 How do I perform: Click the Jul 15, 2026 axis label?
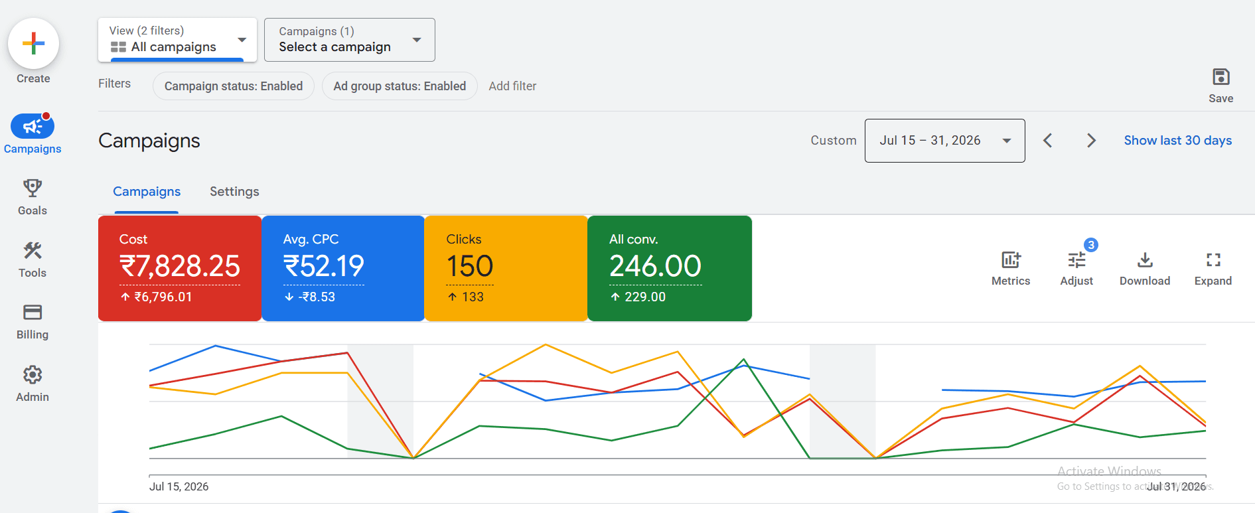179,486
